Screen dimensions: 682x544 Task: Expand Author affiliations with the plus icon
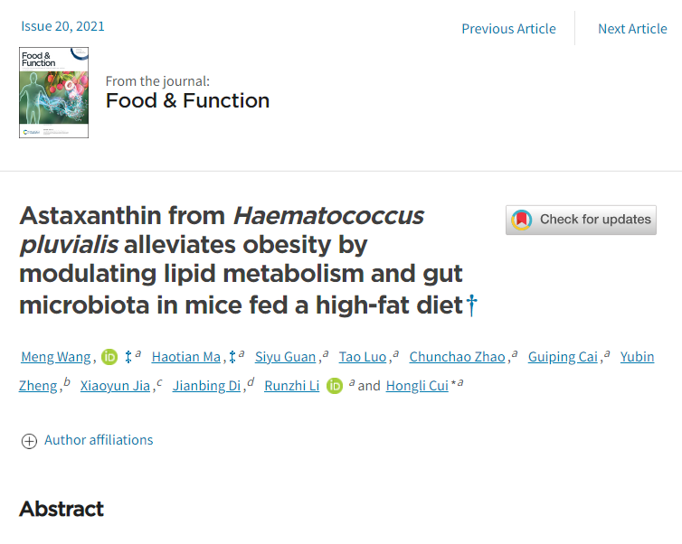29,441
